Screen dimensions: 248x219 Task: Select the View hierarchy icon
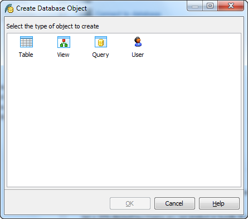(64, 42)
